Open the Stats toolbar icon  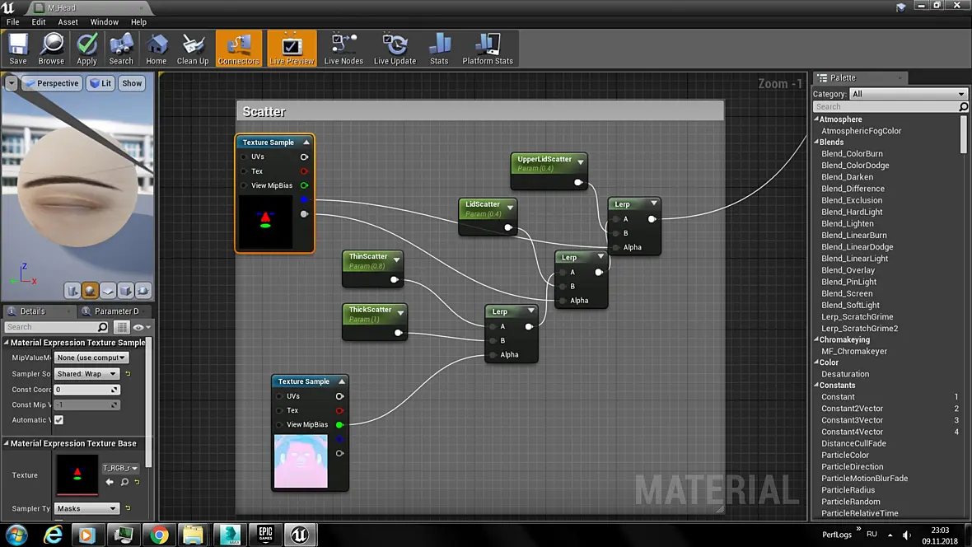click(x=439, y=49)
